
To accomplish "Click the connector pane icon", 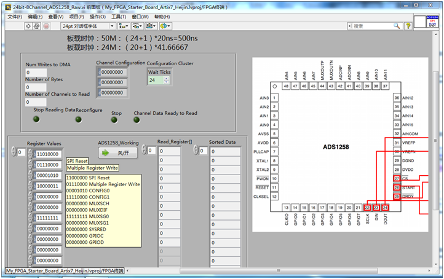I will 419,22.
